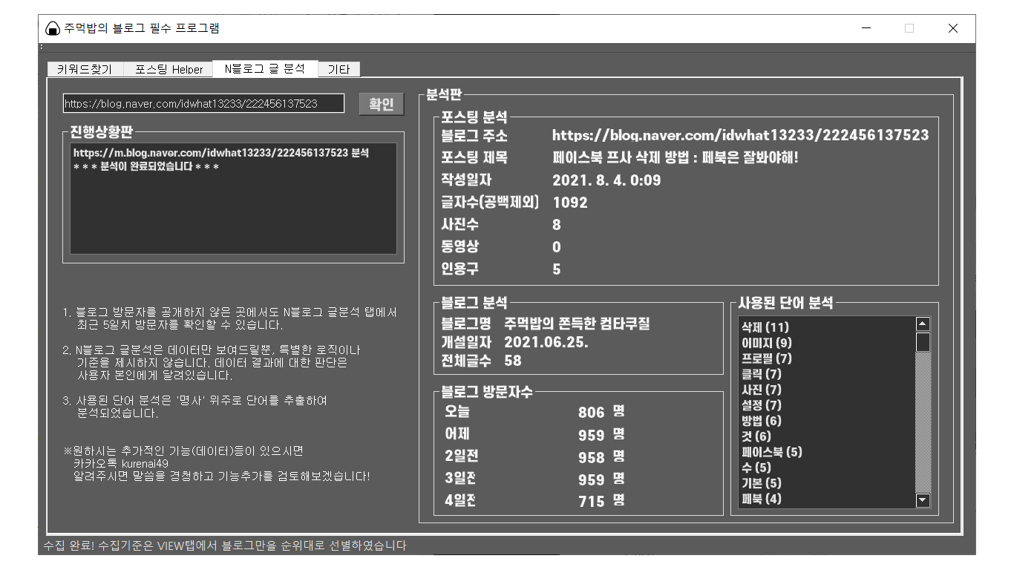1014x570 pixels.
Task: Open the 키워드찾기 tab
Action: coord(85,69)
